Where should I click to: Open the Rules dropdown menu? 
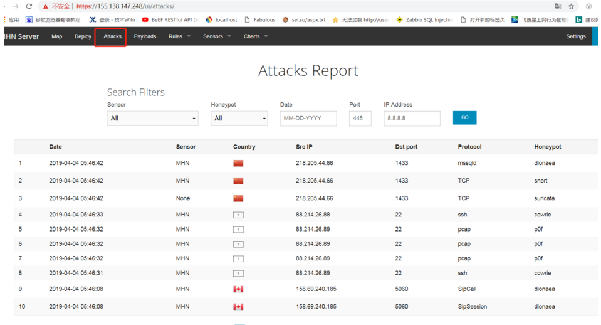[x=179, y=36]
